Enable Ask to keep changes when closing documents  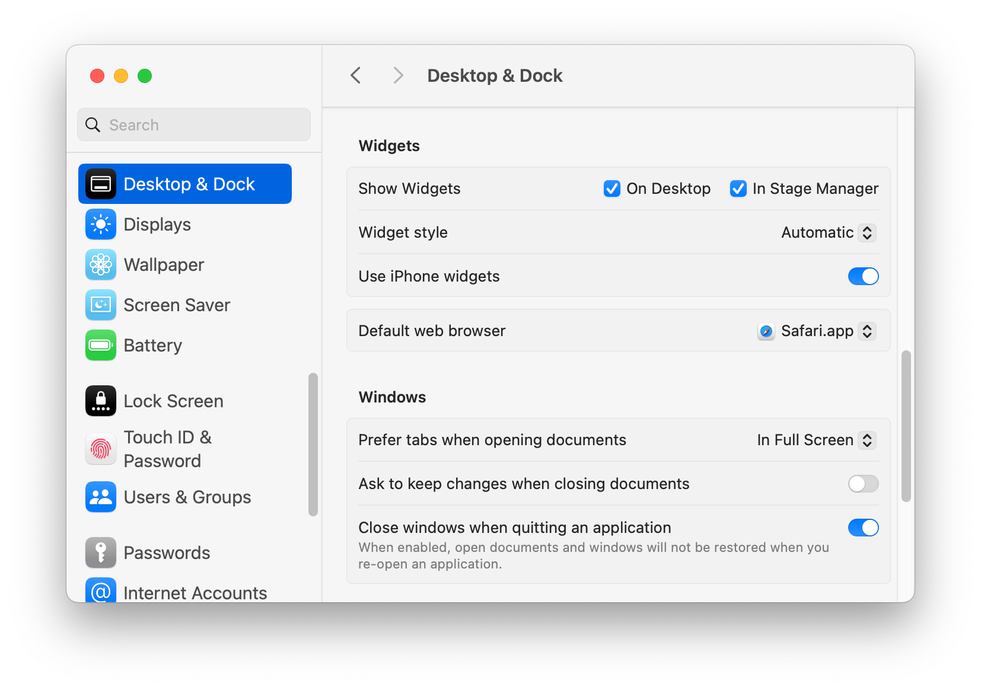(863, 484)
